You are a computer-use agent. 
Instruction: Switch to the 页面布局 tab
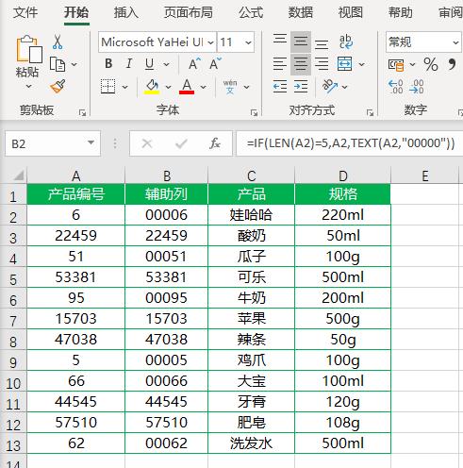(189, 12)
